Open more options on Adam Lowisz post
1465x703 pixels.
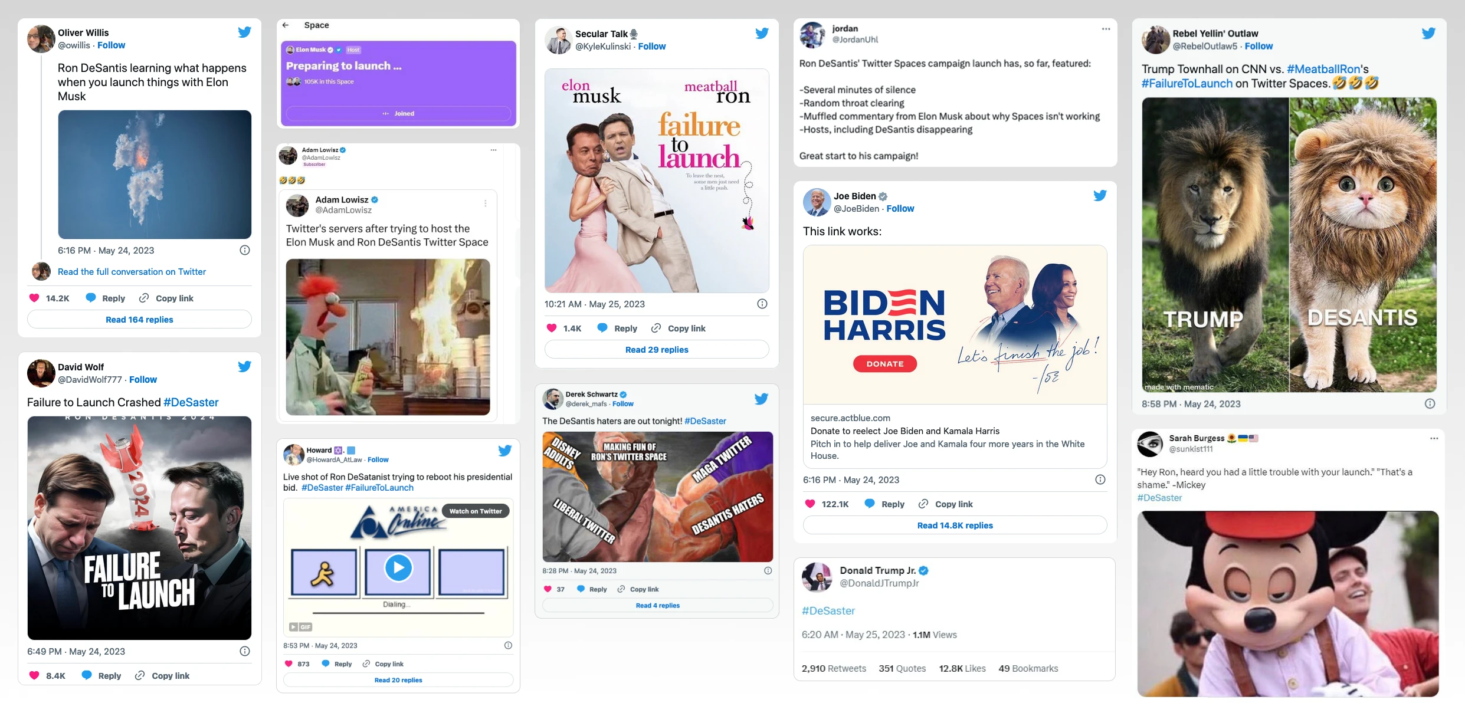pos(493,150)
